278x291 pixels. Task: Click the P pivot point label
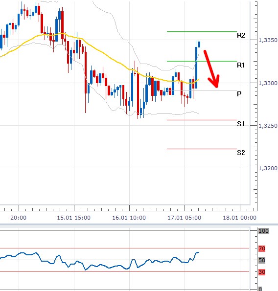[239, 94]
